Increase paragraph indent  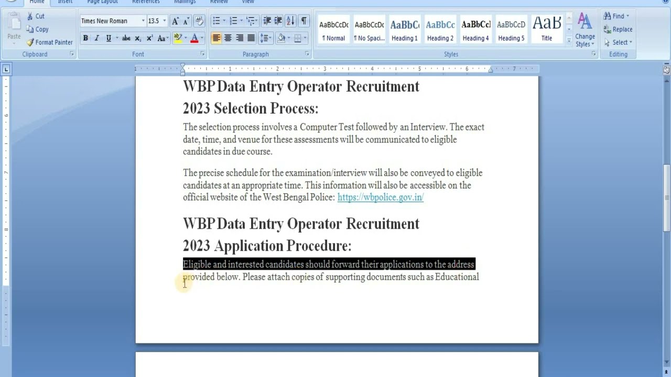278,21
